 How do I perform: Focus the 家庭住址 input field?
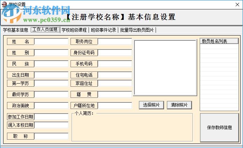115,83
